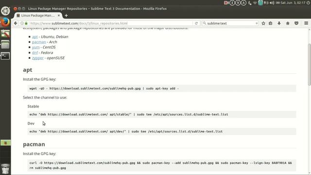Click the Dev channel label
The width and height of the screenshot is (311, 175).
[31, 123]
